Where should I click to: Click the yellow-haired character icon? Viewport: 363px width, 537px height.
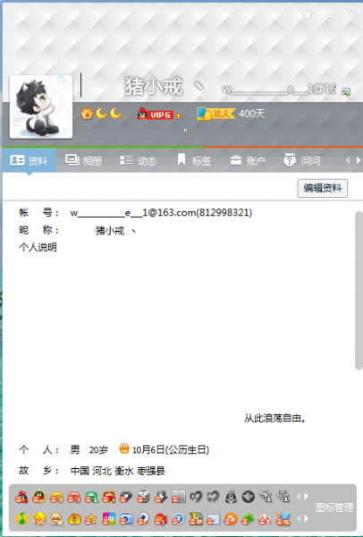click(39, 519)
